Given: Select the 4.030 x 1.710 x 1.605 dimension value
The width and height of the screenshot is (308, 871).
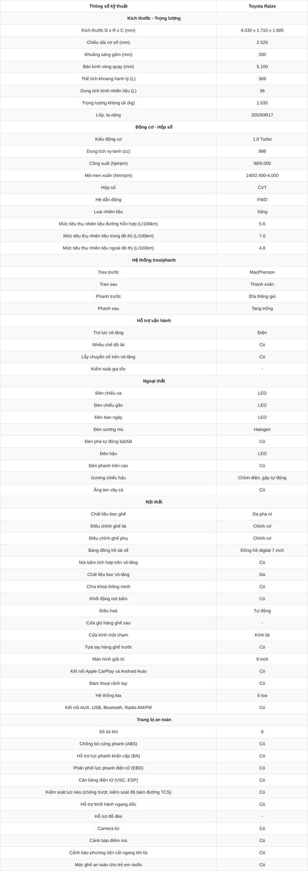Looking at the screenshot, I should click(262, 30).
